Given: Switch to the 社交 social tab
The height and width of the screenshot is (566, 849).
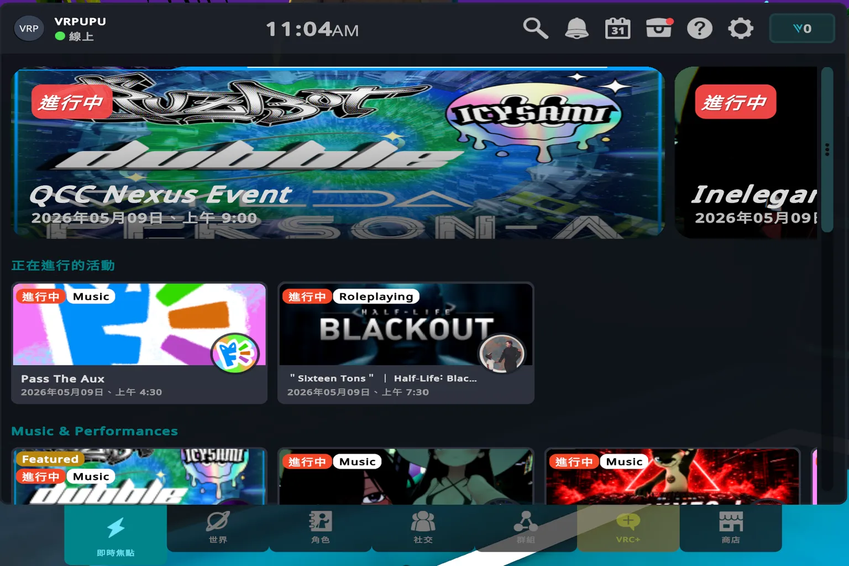Looking at the screenshot, I should (423, 528).
